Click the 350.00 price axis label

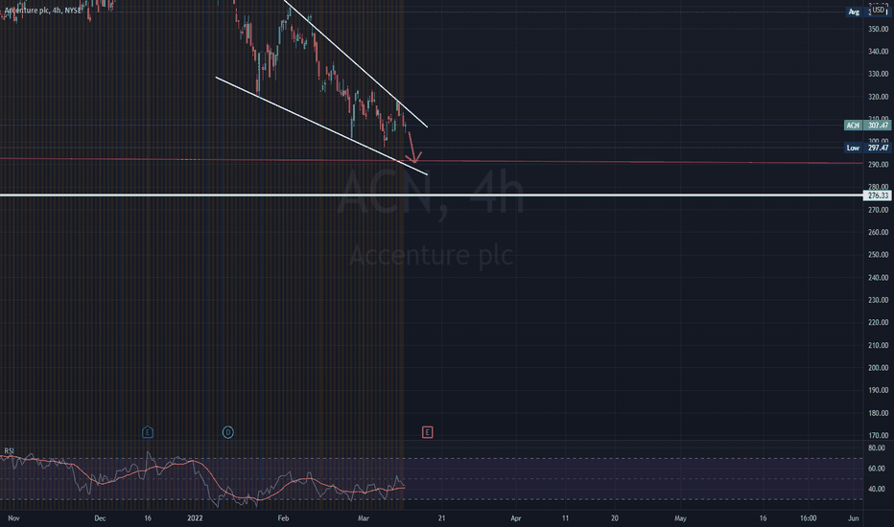[x=878, y=29]
